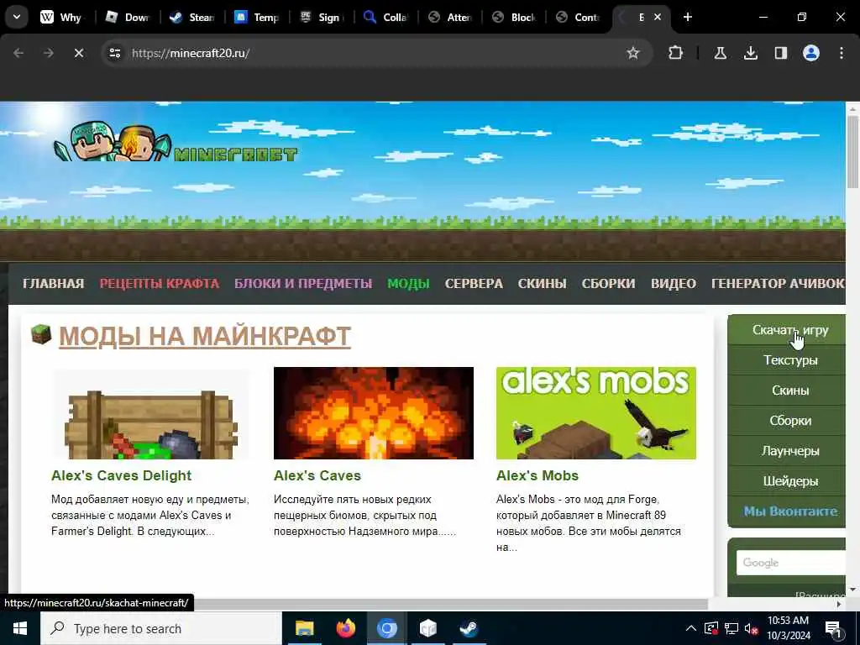Open РЕЦЕПТЫ КРАФТА menu item
Image resolution: width=860 pixels, height=645 pixels.
click(x=159, y=284)
